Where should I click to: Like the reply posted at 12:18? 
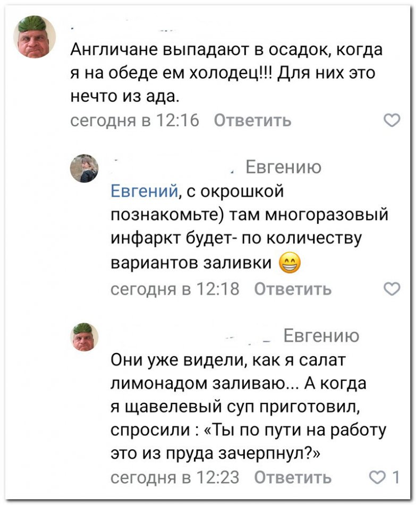[x=392, y=289]
